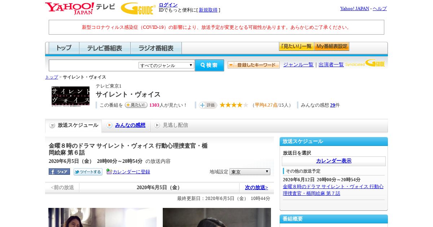Click the Twitter ツイートする button

click(88, 172)
